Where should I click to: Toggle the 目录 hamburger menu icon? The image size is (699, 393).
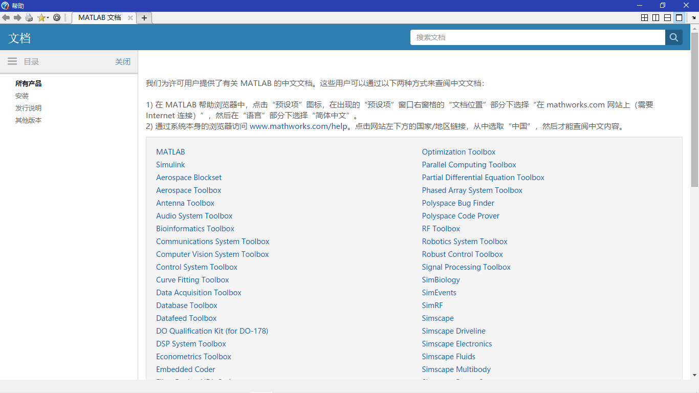(x=12, y=61)
